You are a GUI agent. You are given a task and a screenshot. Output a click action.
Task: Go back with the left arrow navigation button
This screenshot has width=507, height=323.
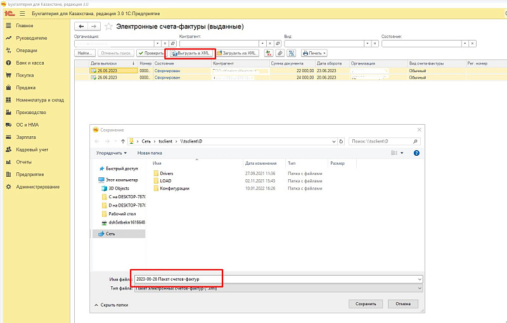click(x=80, y=26)
